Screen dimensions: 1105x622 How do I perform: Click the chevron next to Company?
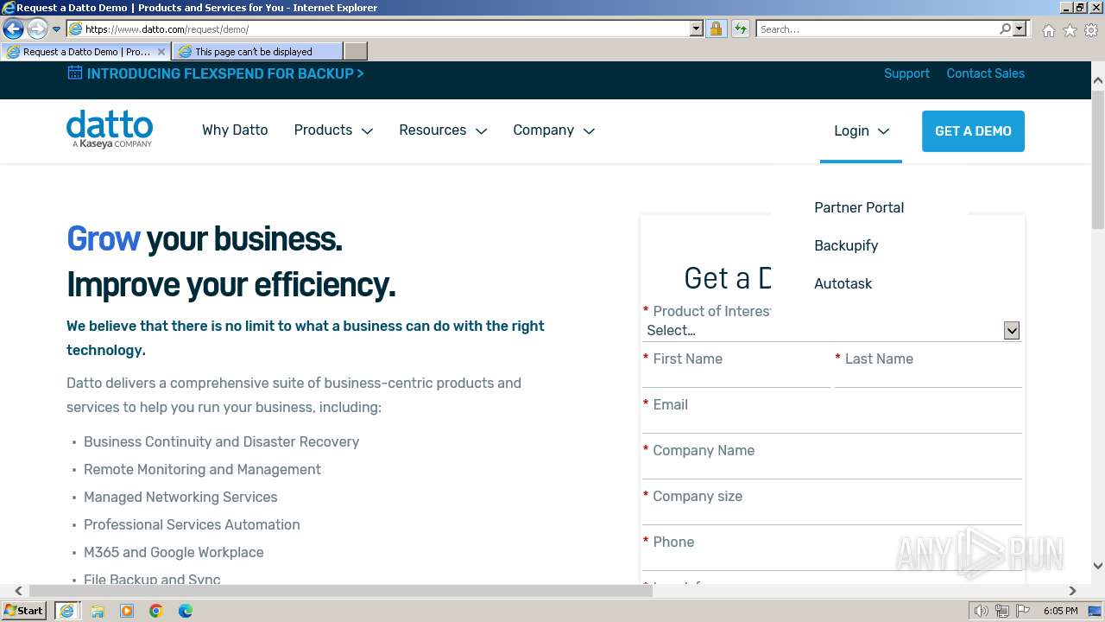589,131
